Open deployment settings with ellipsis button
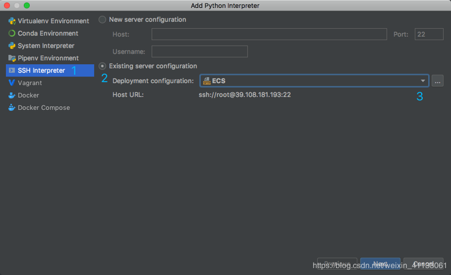 click(x=438, y=81)
